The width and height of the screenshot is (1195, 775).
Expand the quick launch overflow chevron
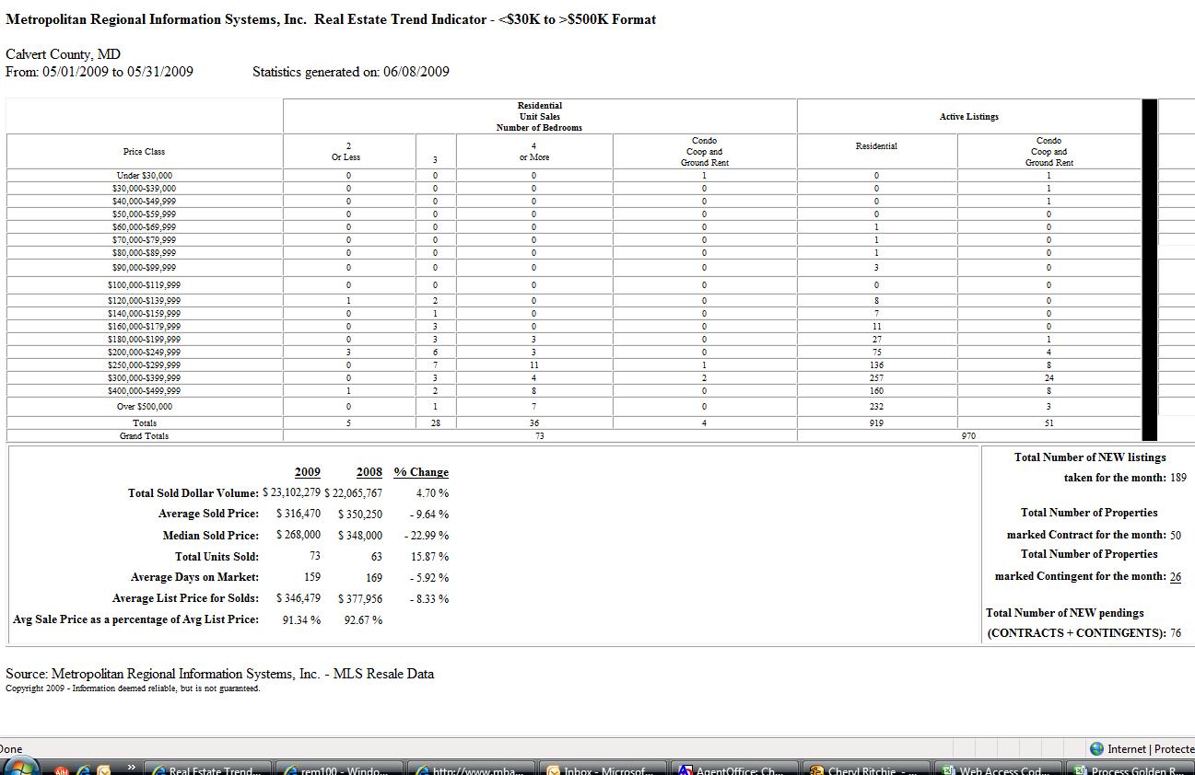(131, 767)
